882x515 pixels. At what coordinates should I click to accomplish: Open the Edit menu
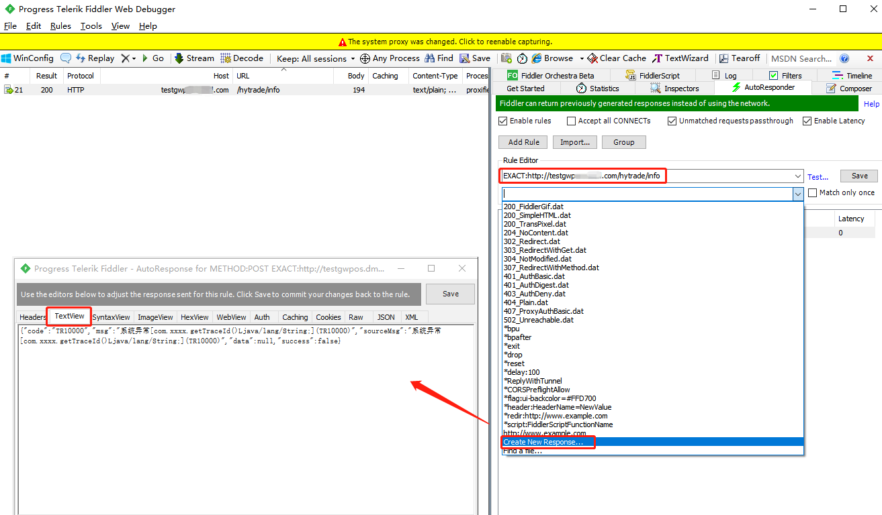(34, 26)
